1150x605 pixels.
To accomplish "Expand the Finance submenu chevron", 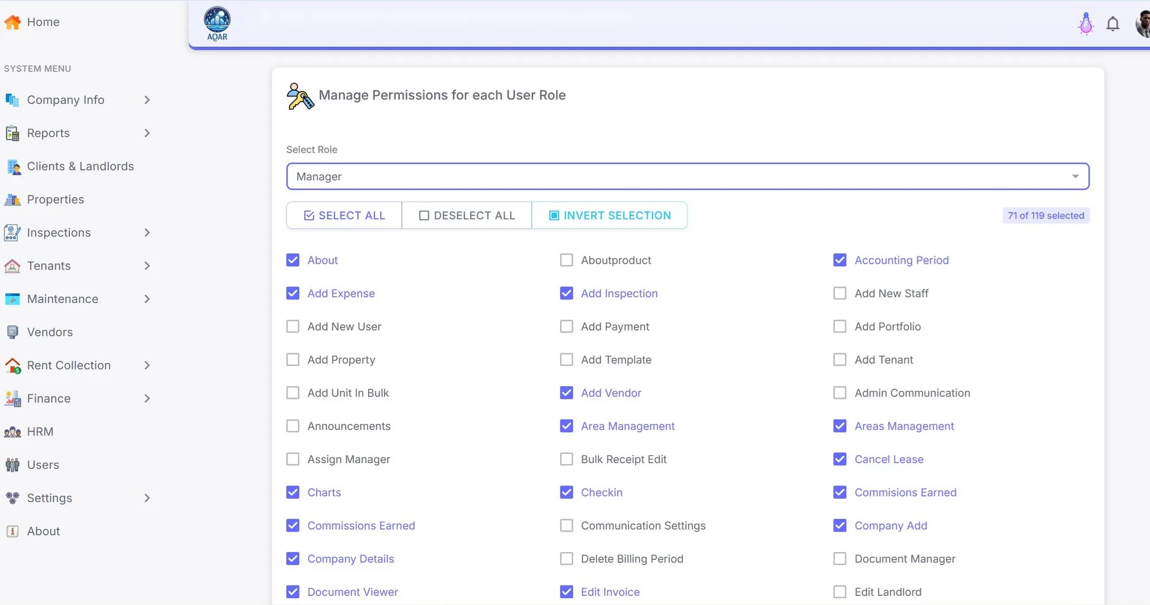I will coord(147,399).
